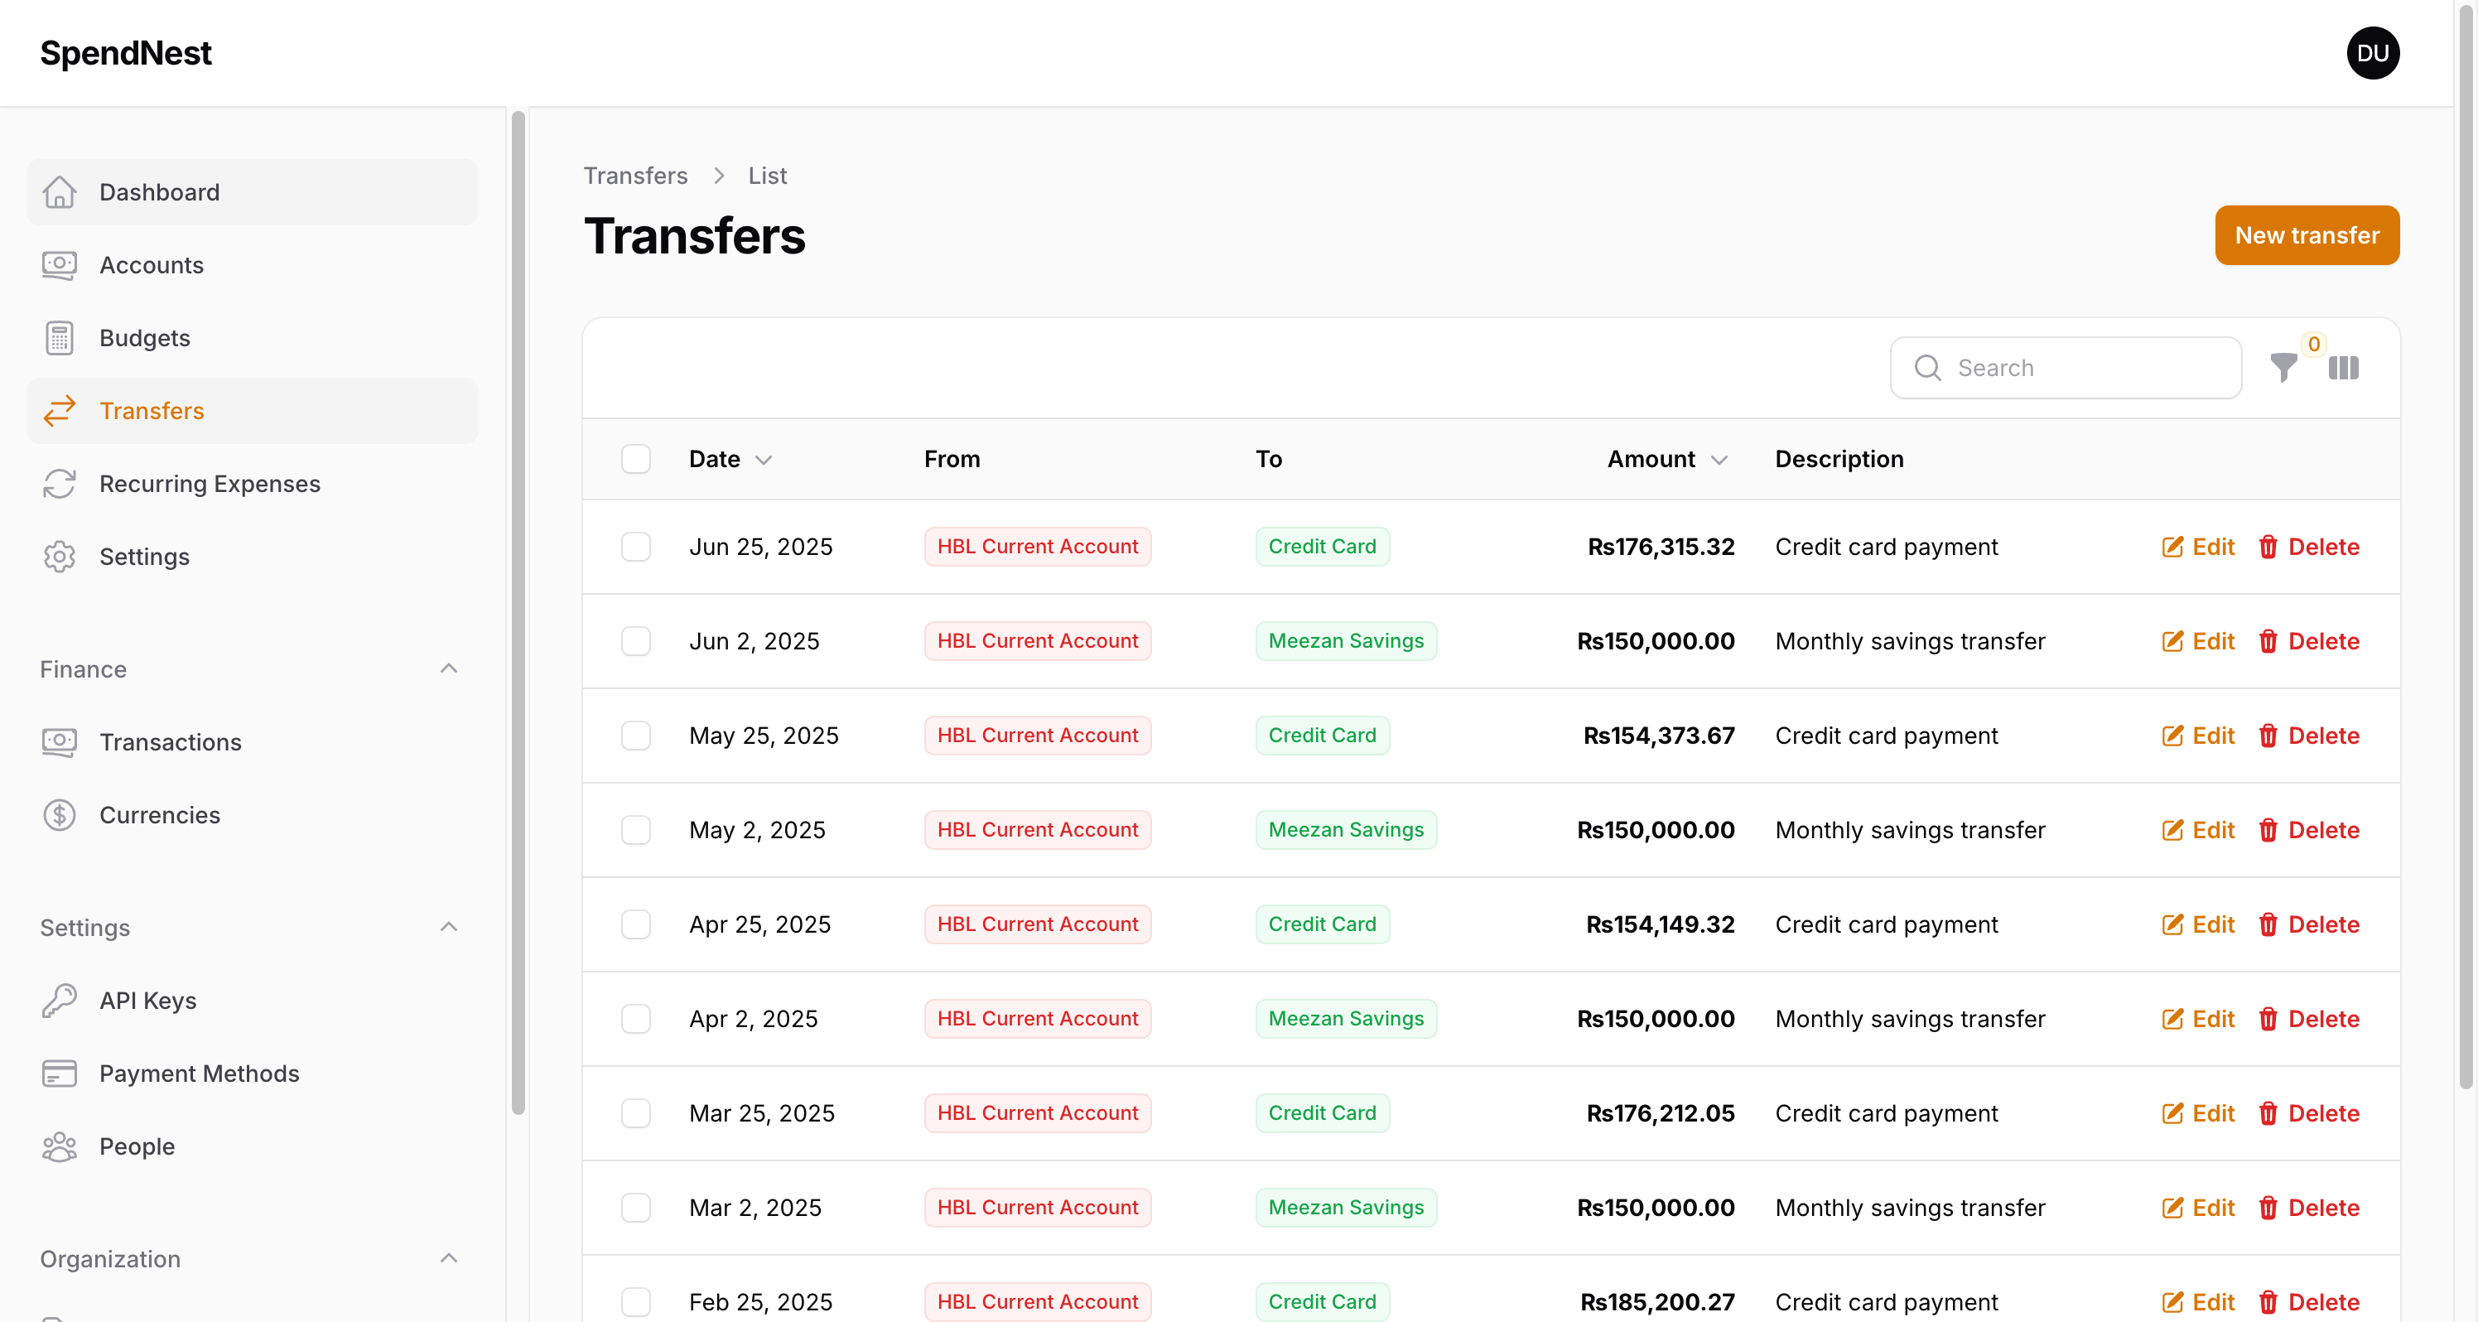Open the column toggle icon
The width and height of the screenshot is (2478, 1322).
(2343, 368)
